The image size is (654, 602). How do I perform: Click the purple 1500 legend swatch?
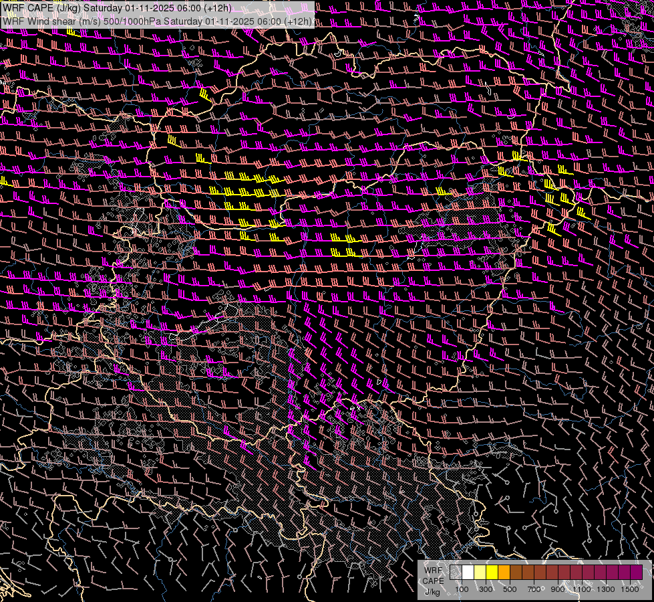pos(637,573)
